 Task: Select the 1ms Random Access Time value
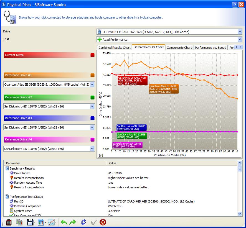[x=111, y=183]
